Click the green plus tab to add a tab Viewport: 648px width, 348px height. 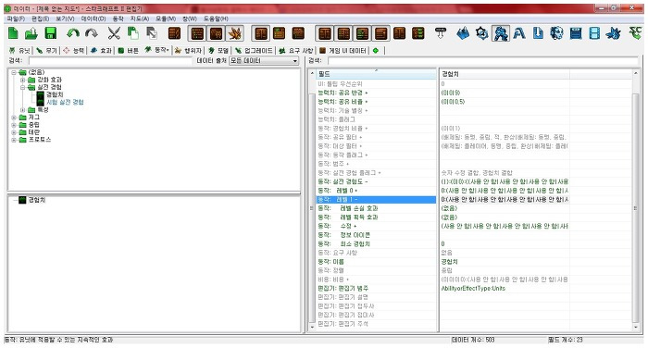(376, 50)
